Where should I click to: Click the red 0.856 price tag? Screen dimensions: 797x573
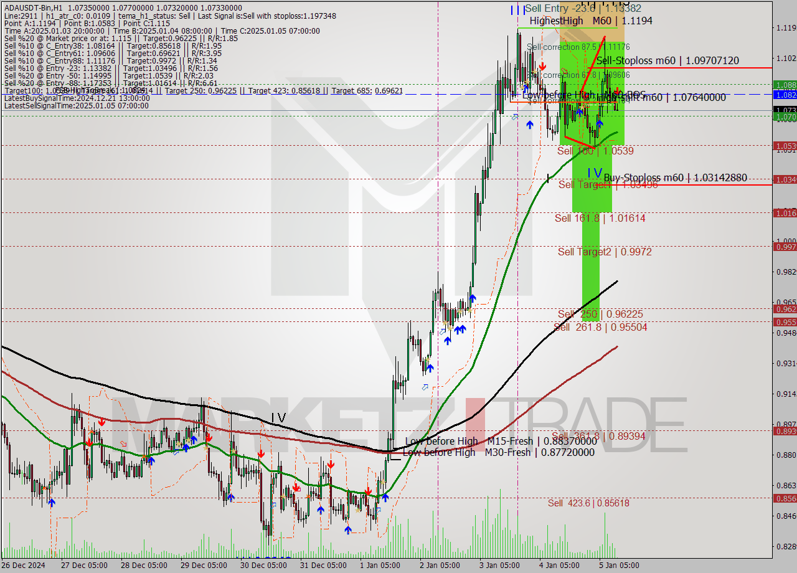785,498
